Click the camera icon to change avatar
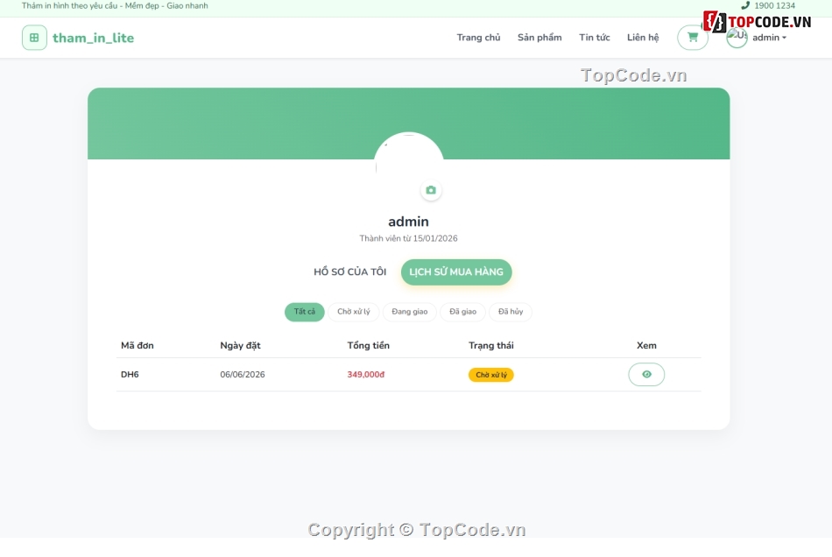 [x=431, y=190]
